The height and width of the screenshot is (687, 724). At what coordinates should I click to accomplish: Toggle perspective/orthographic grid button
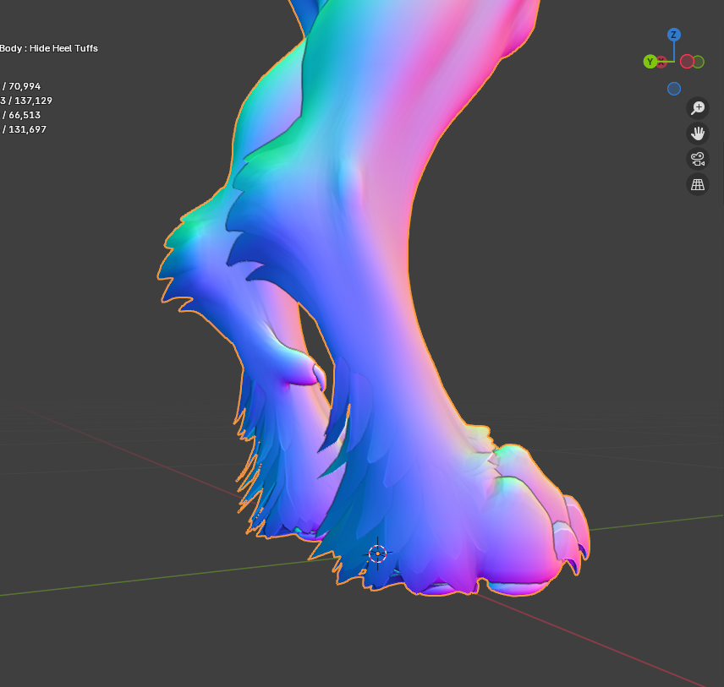point(698,184)
